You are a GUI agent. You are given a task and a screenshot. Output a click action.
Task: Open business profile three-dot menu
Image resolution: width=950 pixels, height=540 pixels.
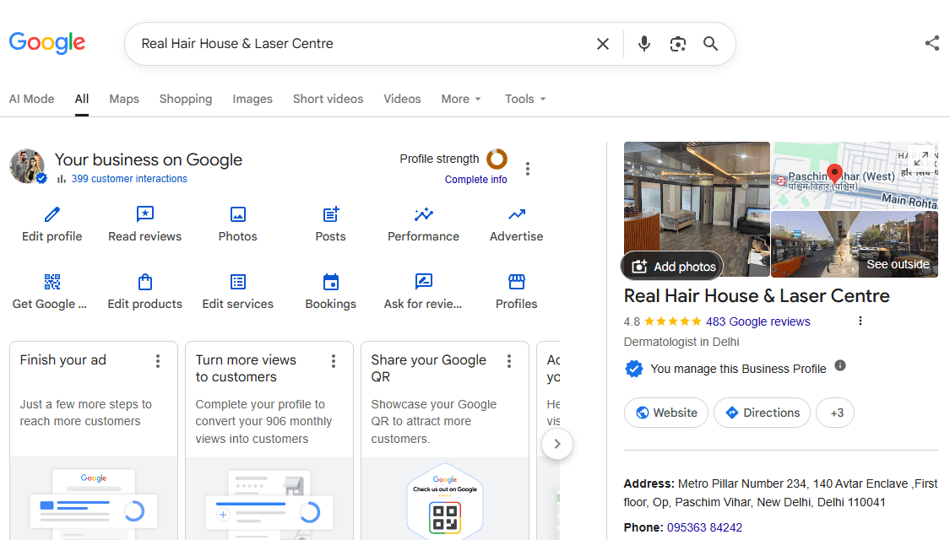528,169
